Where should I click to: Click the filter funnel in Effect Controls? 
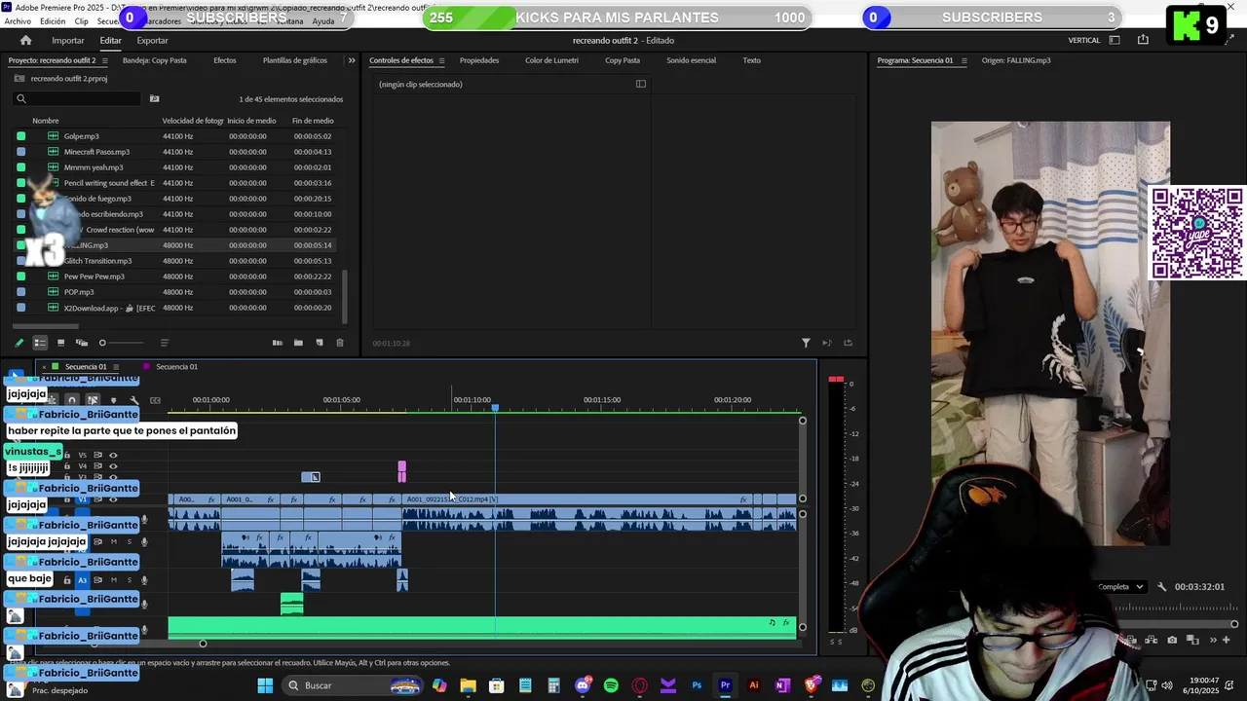click(806, 343)
